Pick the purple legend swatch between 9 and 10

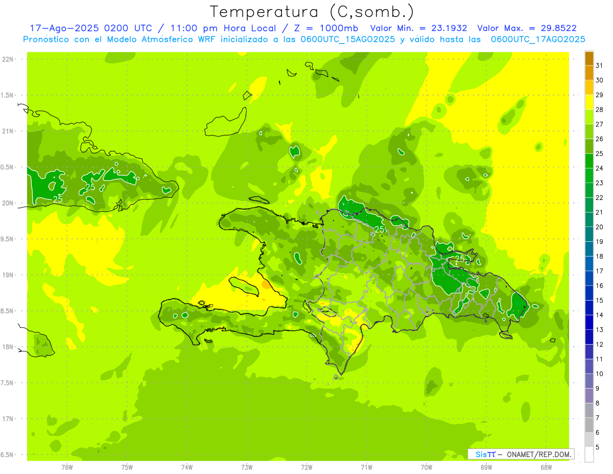(589, 381)
